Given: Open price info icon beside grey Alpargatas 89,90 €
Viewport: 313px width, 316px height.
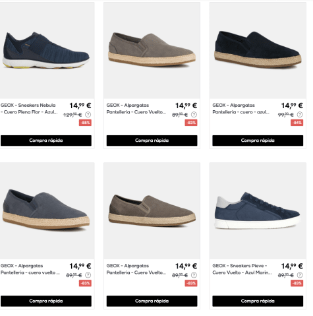Looking at the screenshot, I should [194, 115].
